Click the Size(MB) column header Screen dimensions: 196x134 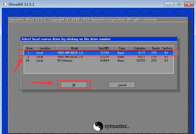(104, 48)
